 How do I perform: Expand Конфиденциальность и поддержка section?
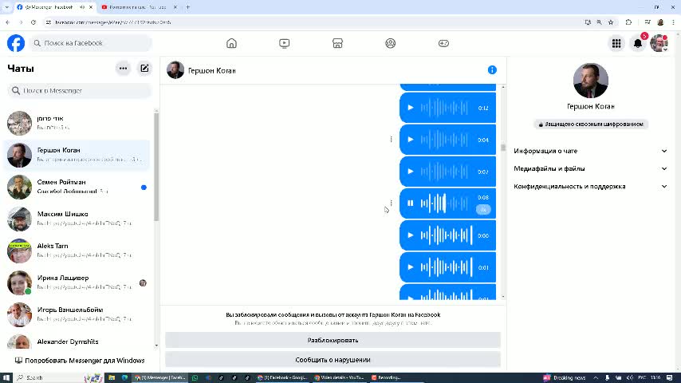(590, 187)
